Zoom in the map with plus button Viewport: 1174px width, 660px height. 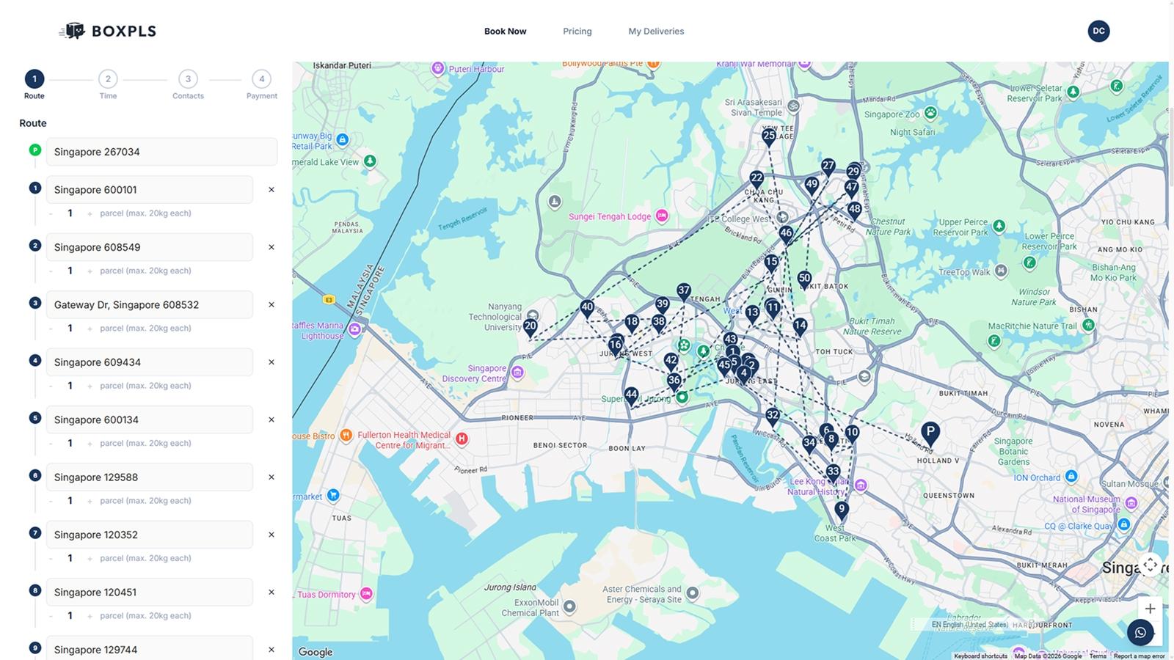point(1150,609)
